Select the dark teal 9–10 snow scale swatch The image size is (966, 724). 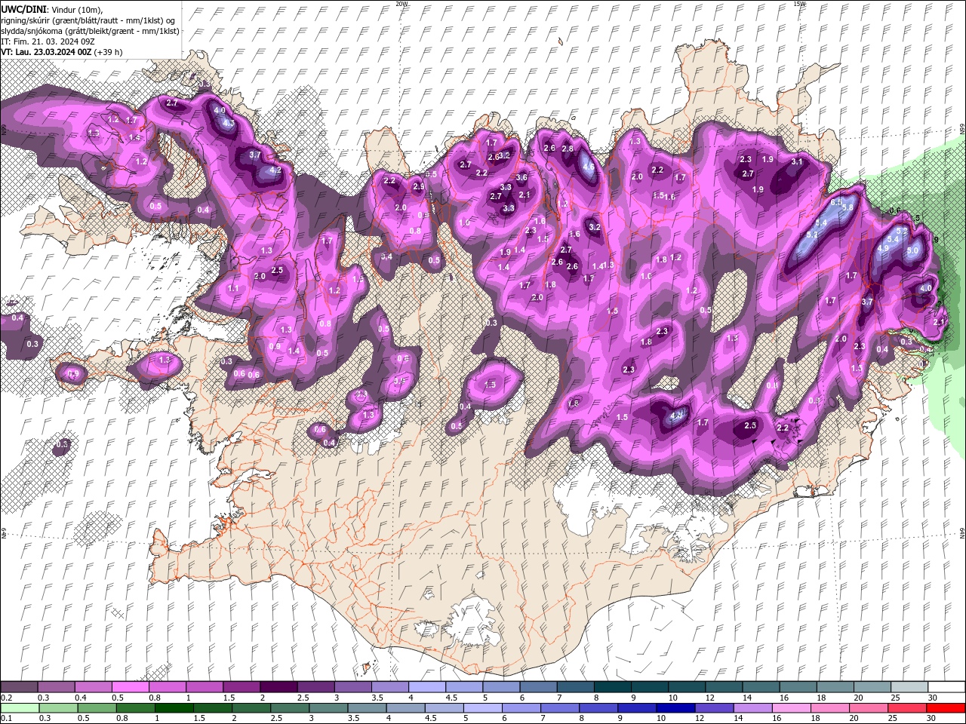tap(649, 687)
